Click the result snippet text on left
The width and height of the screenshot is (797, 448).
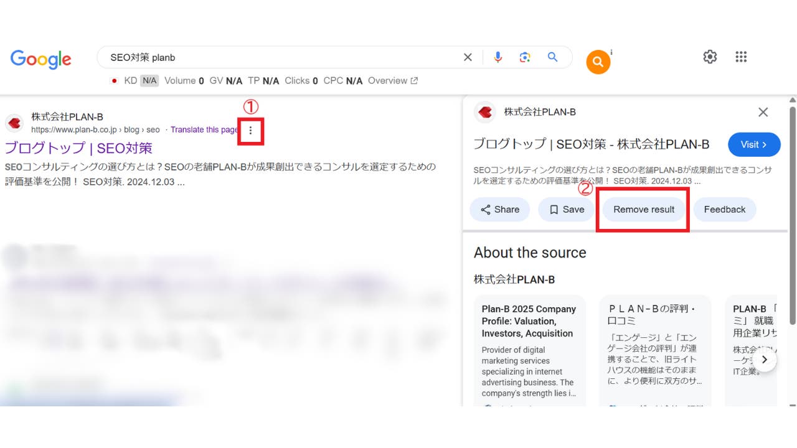coord(220,175)
